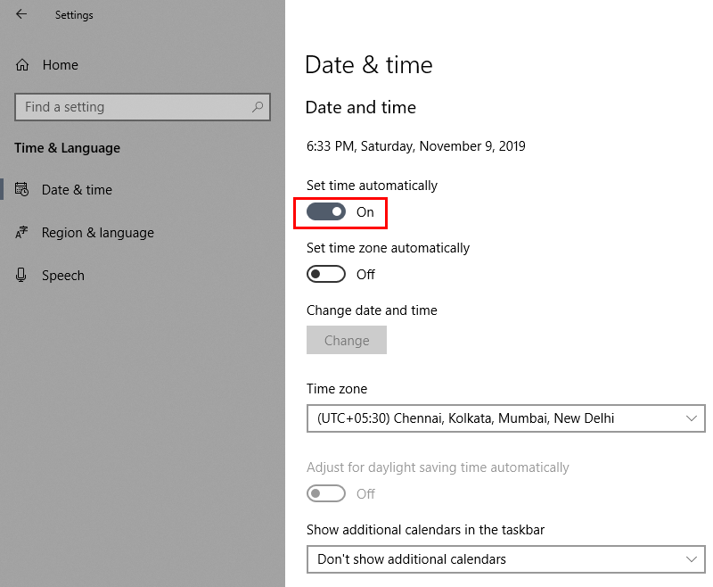This screenshot has width=713, height=587.
Task: Turn off Set time automatically toggle
Action: (326, 211)
